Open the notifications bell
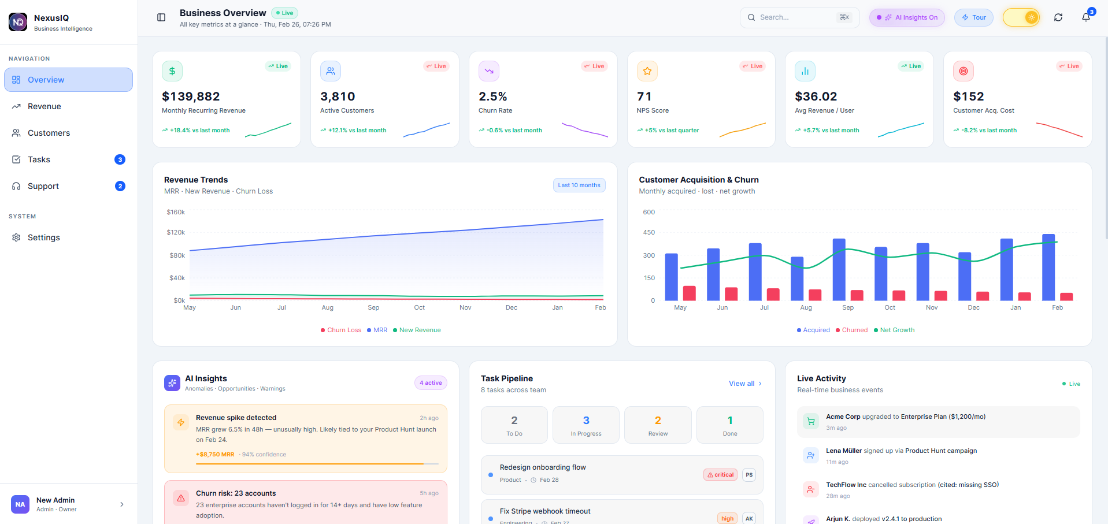 point(1085,17)
